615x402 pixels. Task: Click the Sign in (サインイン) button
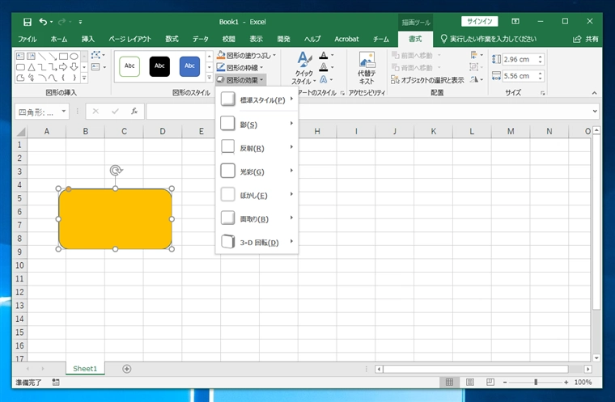[479, 22]
